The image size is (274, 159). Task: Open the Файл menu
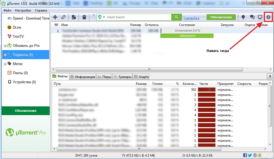coord(7,10)
